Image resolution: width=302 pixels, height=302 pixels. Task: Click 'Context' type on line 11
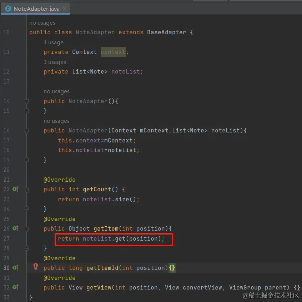[x=85, y=52]
